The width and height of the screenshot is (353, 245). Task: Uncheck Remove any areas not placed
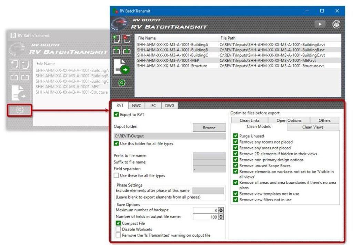tap(235, 148)
